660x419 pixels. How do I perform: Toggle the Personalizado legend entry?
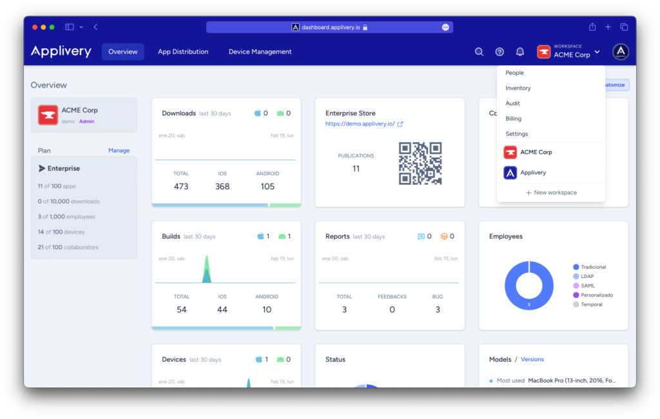click(x=593, y=295)
